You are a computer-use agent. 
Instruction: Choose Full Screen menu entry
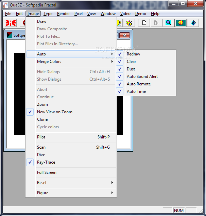click(x=71, y=172)
